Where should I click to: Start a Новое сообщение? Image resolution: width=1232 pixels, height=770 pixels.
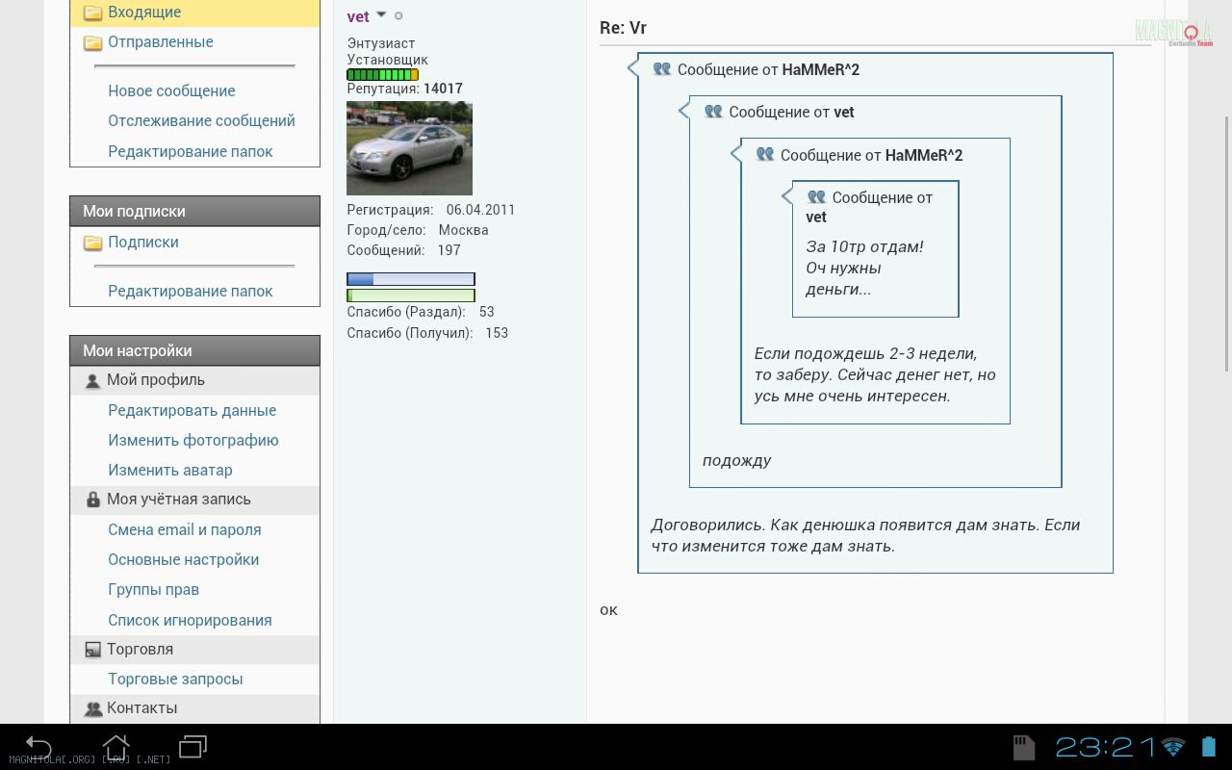[x=171, y=90]
